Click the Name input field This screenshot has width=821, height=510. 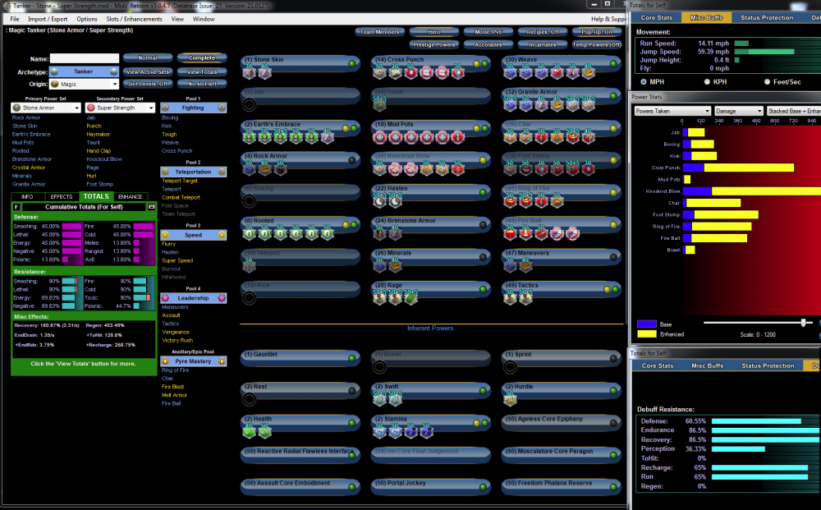pyautogui.click(x=85, y=57)
